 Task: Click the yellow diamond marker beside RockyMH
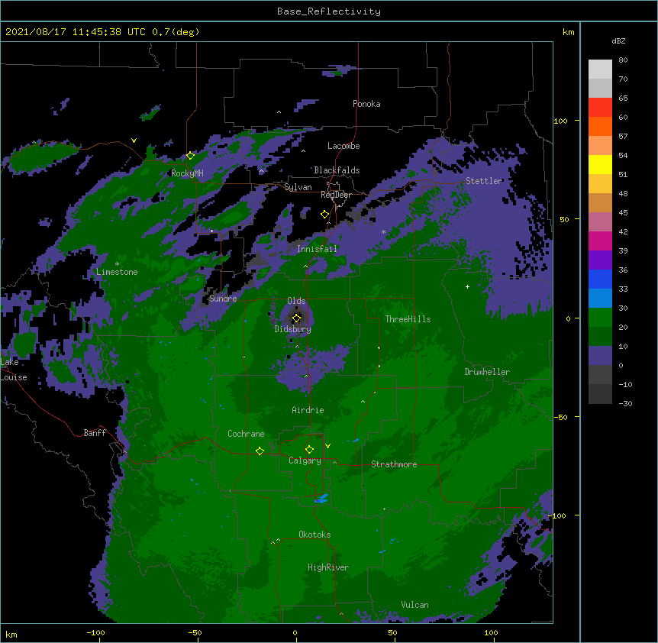(x=190, y=156)
